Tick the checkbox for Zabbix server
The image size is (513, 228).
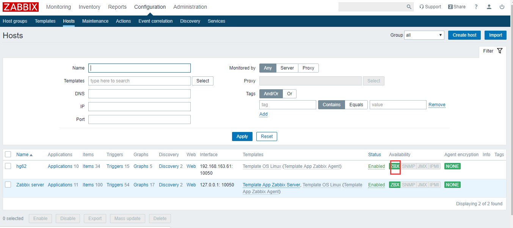click(x=8, y=185)
